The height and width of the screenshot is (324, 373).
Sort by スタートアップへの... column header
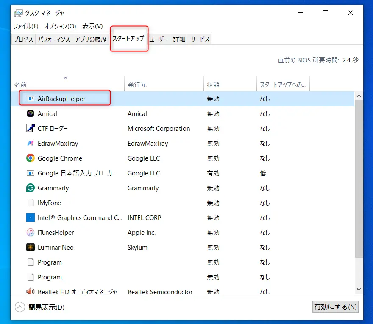(283, 84)
